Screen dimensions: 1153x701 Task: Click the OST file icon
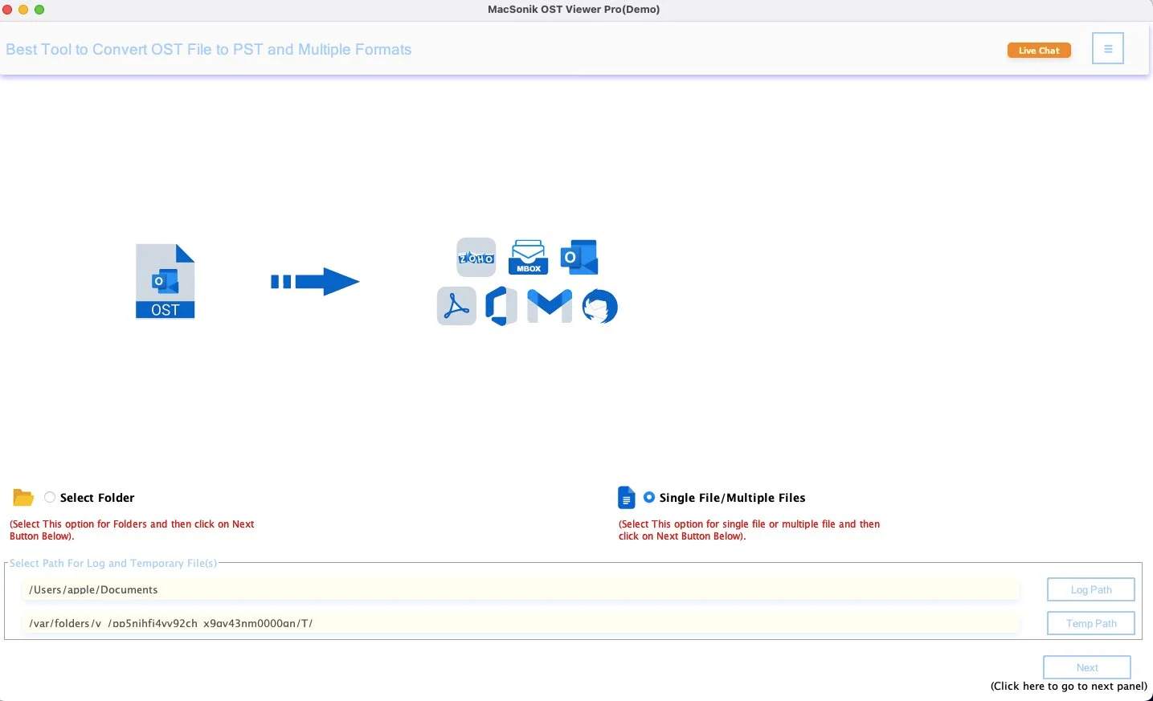coord(166,281)
